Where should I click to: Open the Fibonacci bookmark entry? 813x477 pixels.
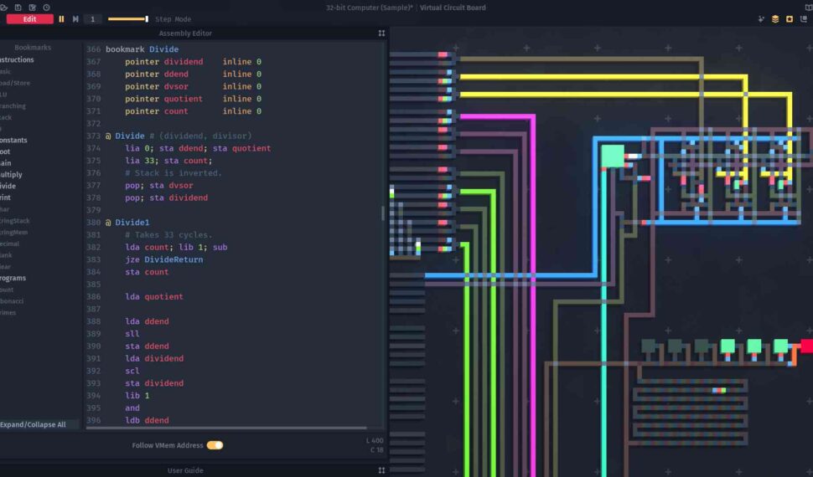[x=13, y=300]
